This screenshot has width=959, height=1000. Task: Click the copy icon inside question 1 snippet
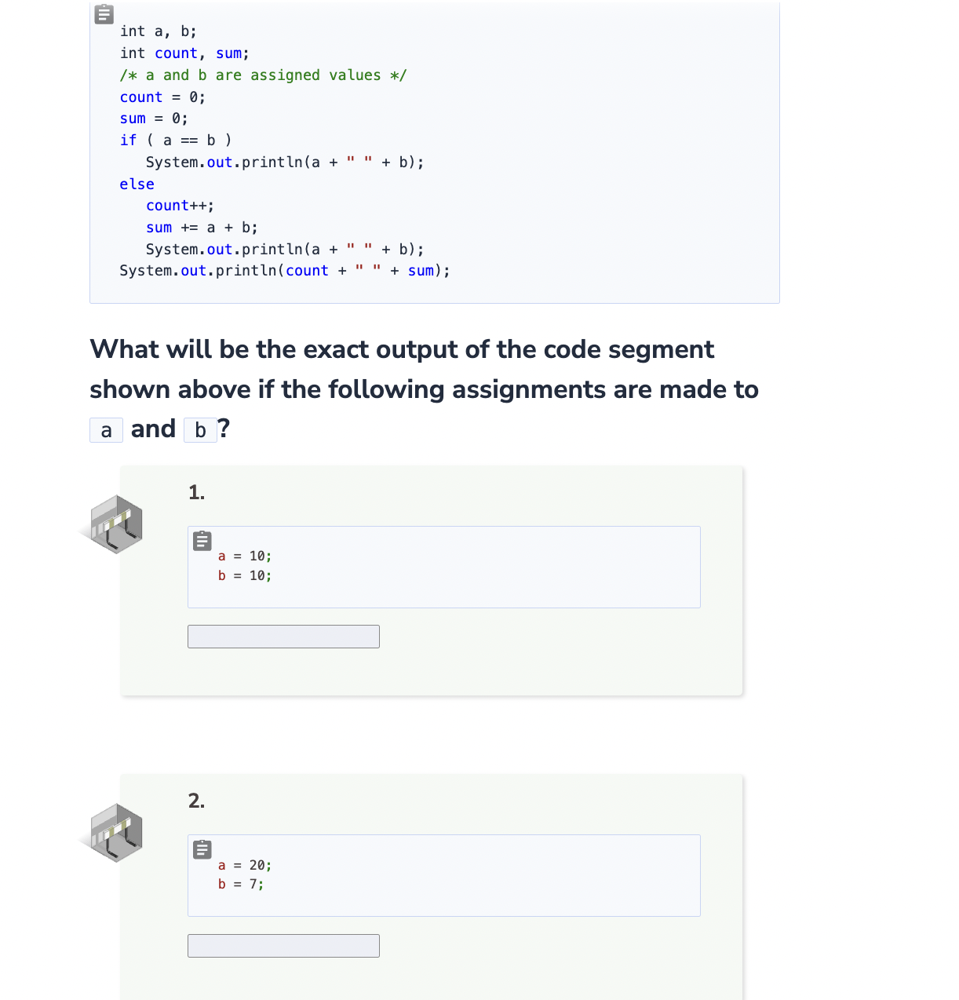click(202, 541)
